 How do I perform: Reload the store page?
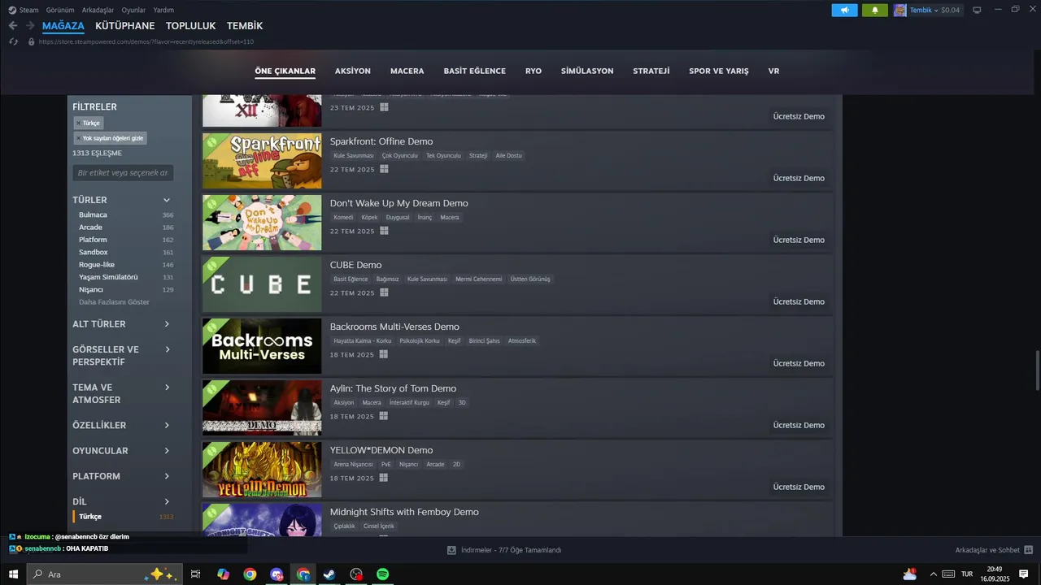coord(14,41)
